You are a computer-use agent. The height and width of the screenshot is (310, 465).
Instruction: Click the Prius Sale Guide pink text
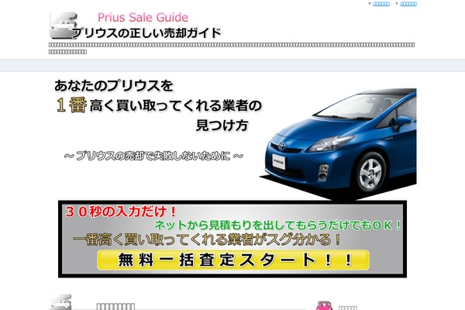(143, 18)
